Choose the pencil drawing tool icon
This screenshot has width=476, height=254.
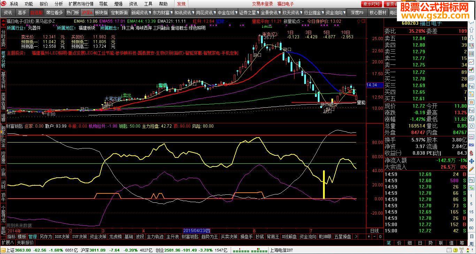click(471, 169)
